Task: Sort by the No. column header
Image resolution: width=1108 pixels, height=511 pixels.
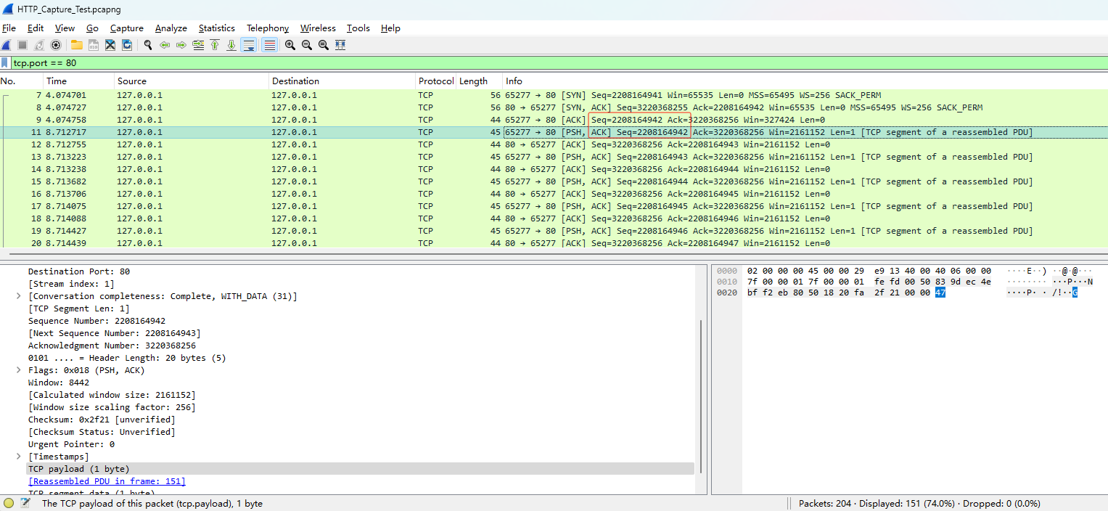Action: point(21,81)
